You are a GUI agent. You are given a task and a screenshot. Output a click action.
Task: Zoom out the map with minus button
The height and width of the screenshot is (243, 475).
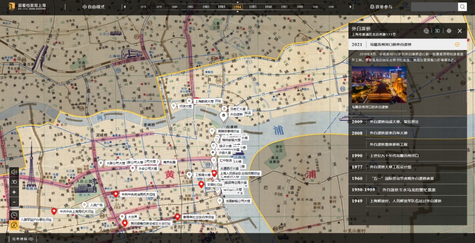coord(14,202)
